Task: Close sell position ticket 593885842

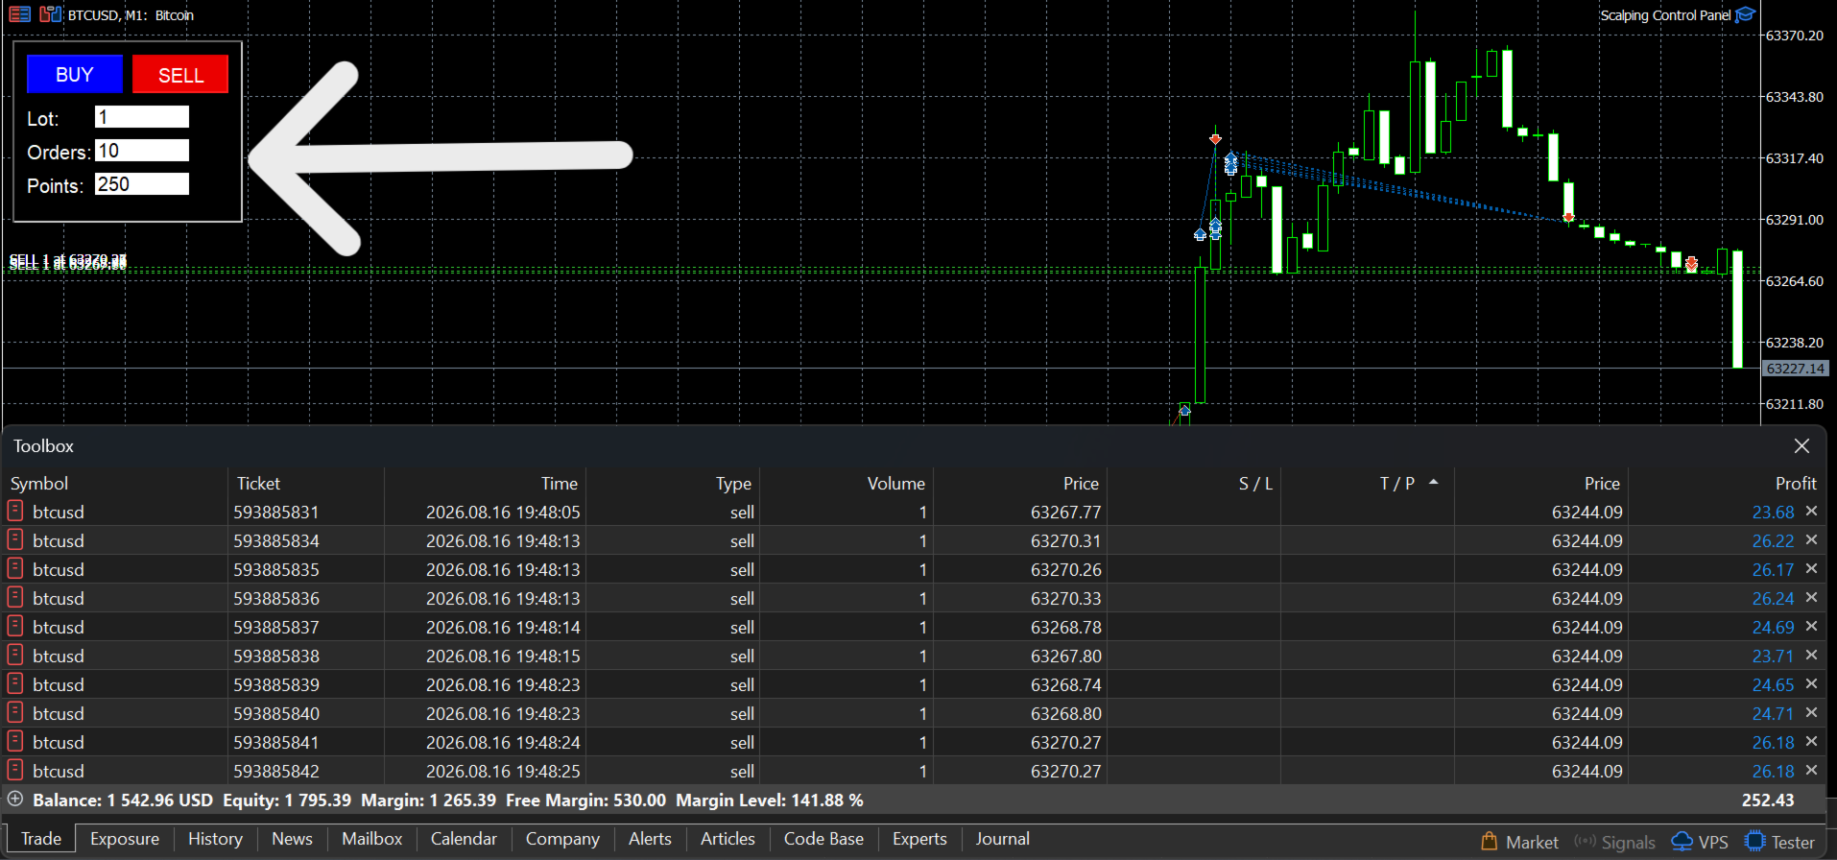Action: [1811, 771]
